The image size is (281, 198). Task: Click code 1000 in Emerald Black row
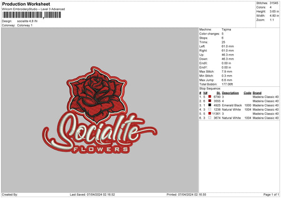(x=248, y=105)
